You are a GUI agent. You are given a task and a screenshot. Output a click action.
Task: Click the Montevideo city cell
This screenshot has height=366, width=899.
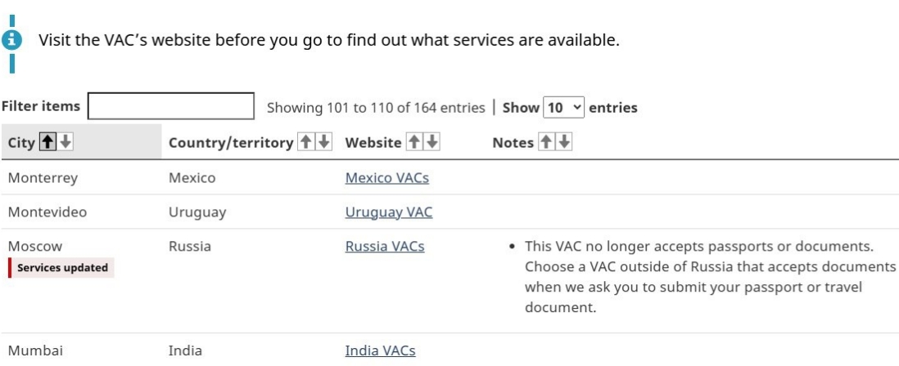(x=47, y=212)
